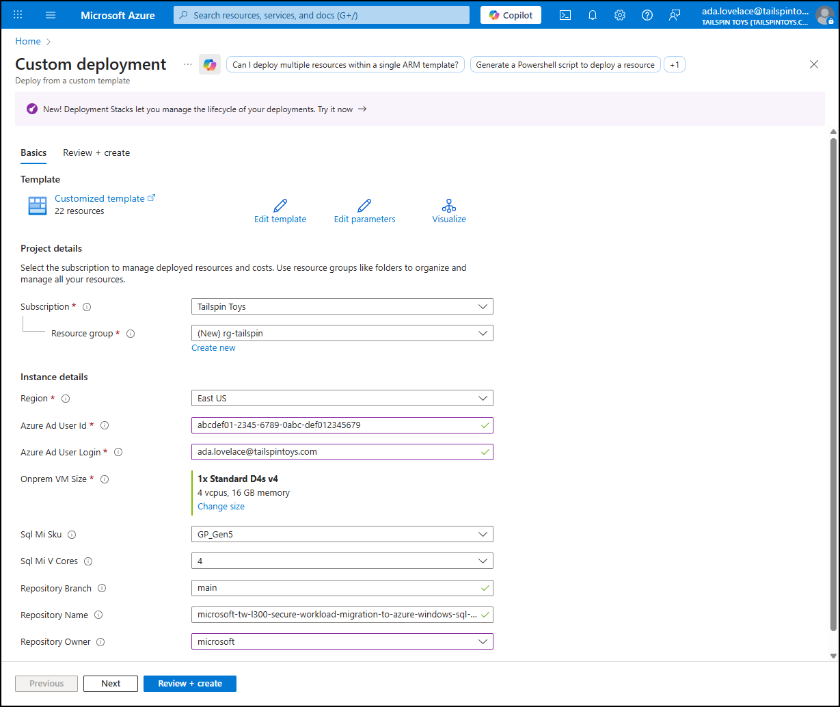Screen dimensions: 840x707
Task: Open the notifications bell
Action: [x=592, y=14]
